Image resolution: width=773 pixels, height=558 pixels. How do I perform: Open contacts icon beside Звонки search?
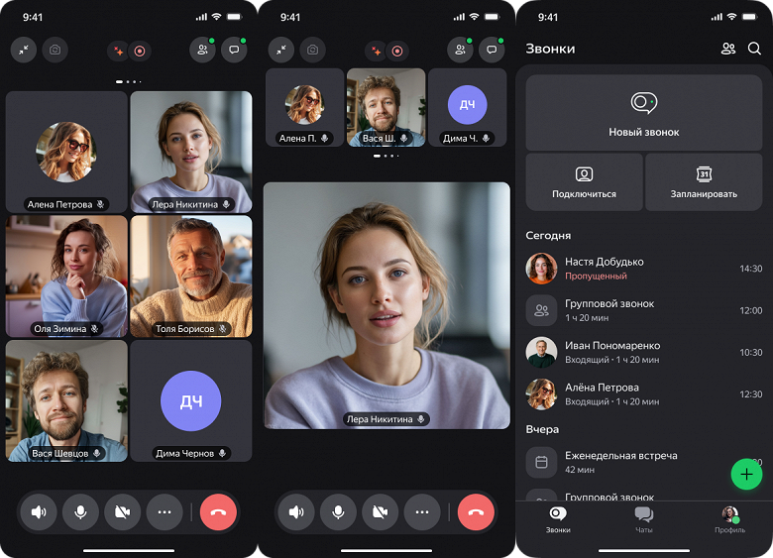728,49
